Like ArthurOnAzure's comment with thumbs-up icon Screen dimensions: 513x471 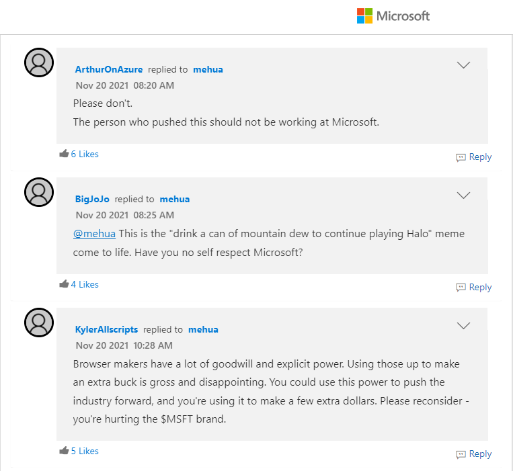point(64,154)
